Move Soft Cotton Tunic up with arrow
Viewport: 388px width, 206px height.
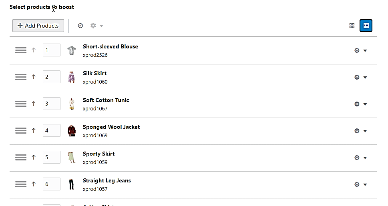click(x=34, y=104)
